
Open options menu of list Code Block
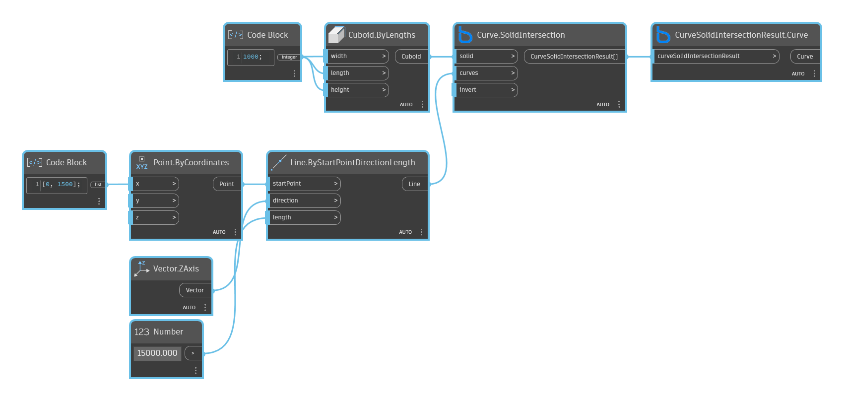coord(99,201)
